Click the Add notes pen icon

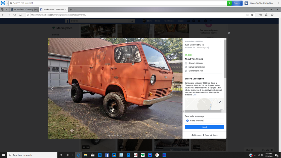click(x=266, y=15)
